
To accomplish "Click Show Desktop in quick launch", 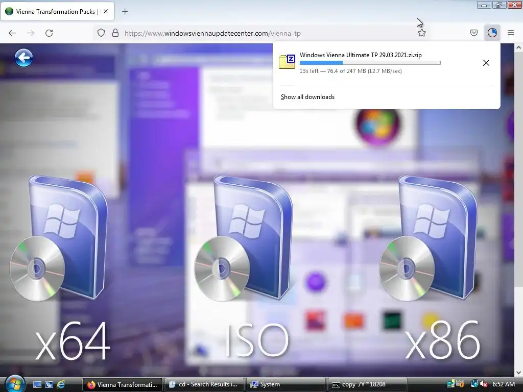I will pyautogui.click(x=37, y=385).
